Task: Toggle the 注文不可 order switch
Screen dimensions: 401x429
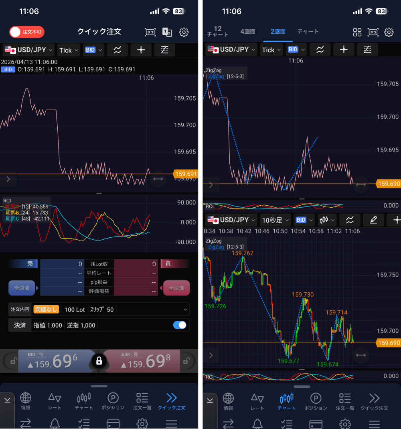Action: (26, 32)
